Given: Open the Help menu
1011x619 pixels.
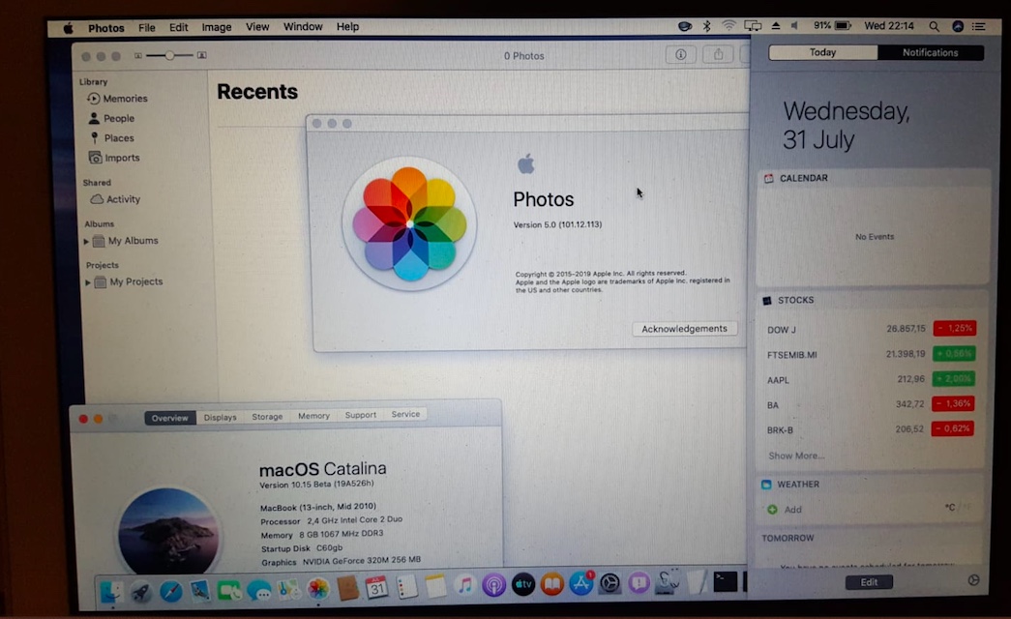Looking at the screenshot, I should [347, 26].
